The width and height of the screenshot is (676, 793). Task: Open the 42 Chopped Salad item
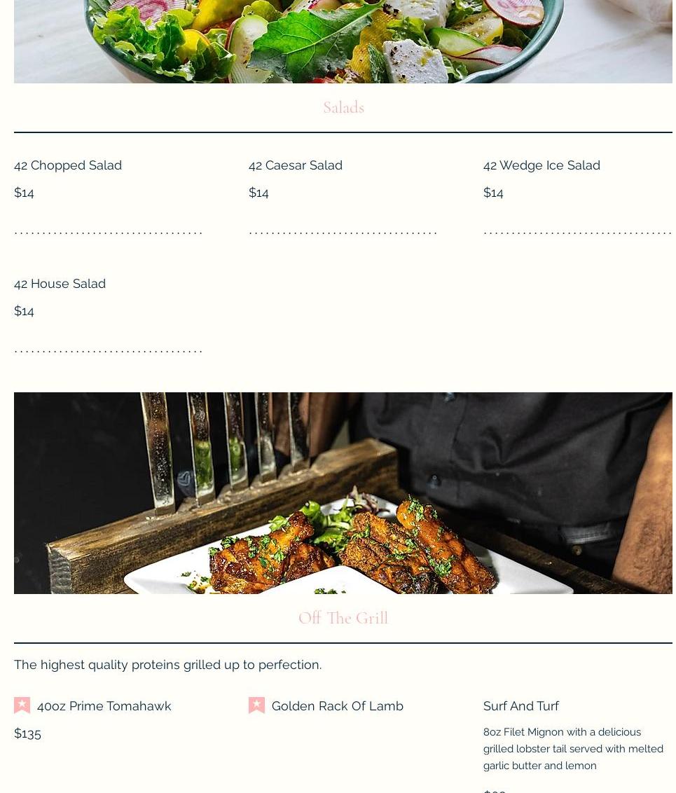click(68, 165)
